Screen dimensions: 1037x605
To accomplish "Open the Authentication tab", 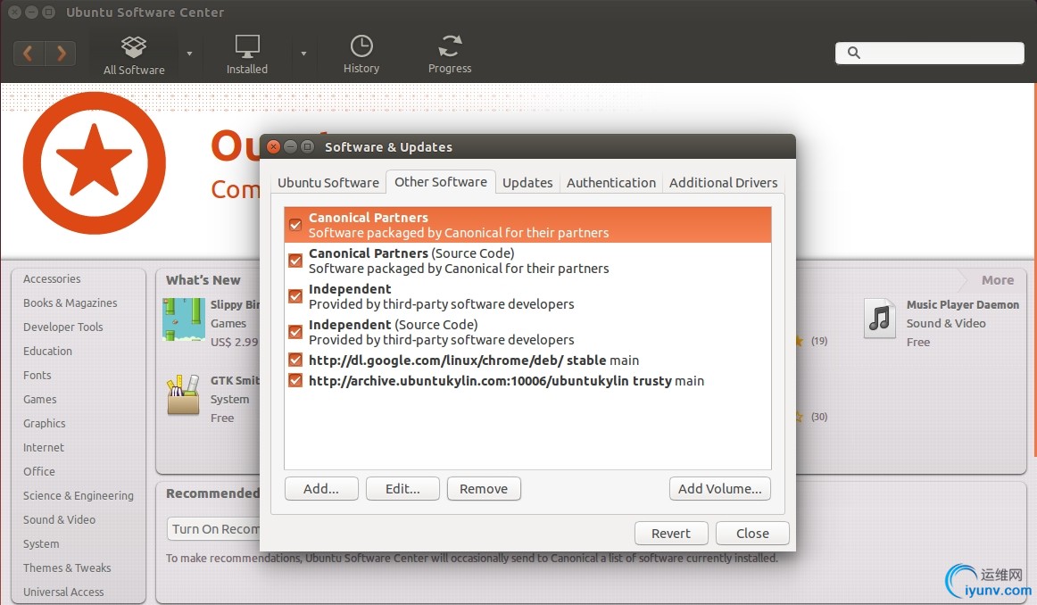I will [611, 183].
